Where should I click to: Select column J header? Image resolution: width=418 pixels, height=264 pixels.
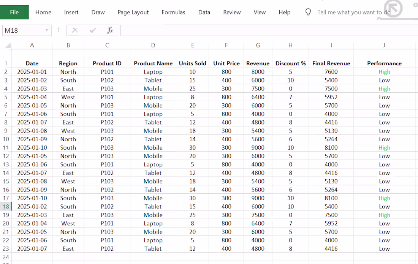coord(384,45)
